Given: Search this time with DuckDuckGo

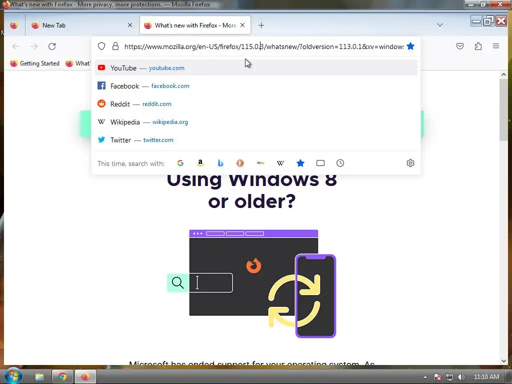Looking at the screenshot, I should 240,163.
